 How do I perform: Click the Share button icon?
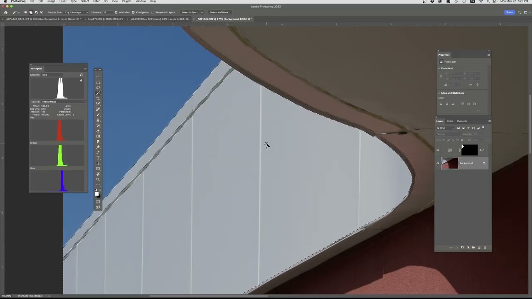click(510, 12)
